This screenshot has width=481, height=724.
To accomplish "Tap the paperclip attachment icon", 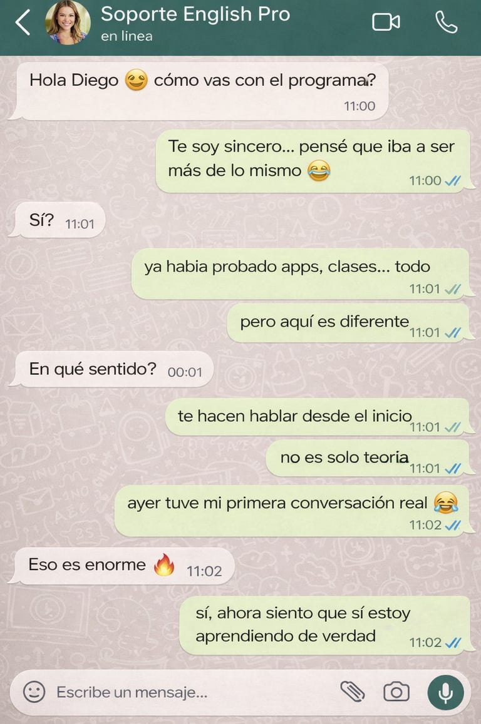I will (x=353, y=691).
